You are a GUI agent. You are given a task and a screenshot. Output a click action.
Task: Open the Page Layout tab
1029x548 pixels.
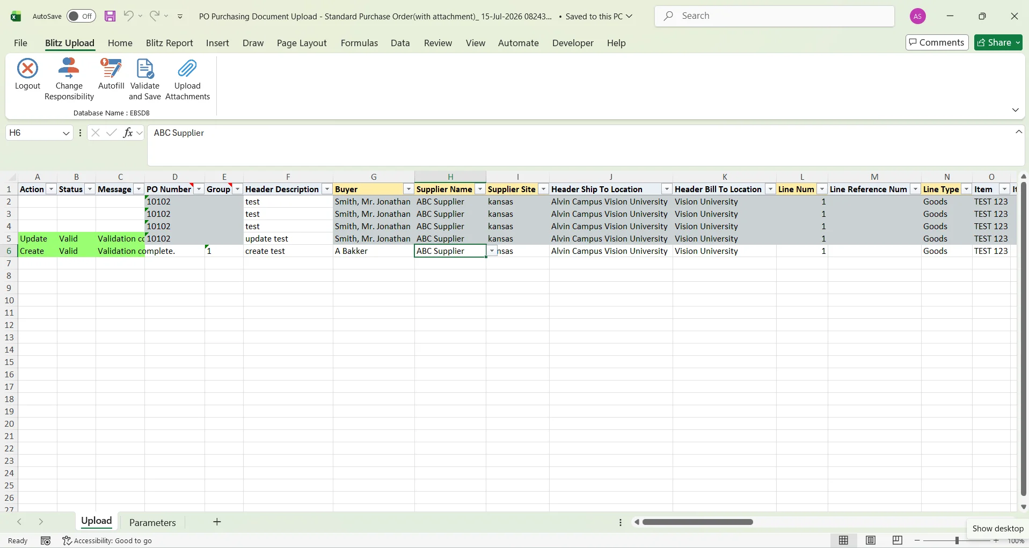pyautogui.click(x=302, y=43)
